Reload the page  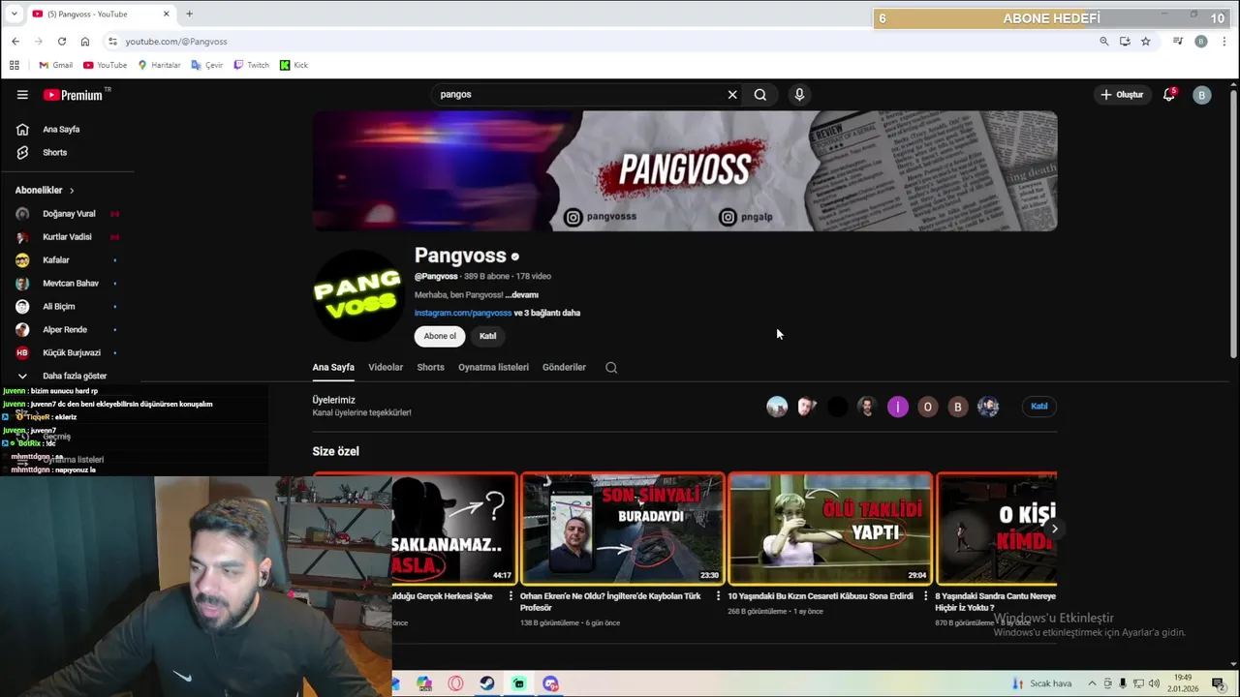(x=62, y=42)
